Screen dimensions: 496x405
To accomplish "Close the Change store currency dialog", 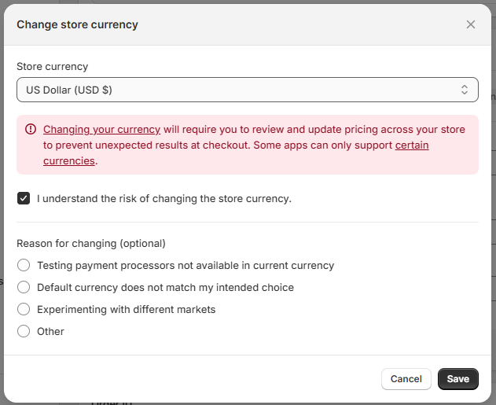I will coord(470,24).
